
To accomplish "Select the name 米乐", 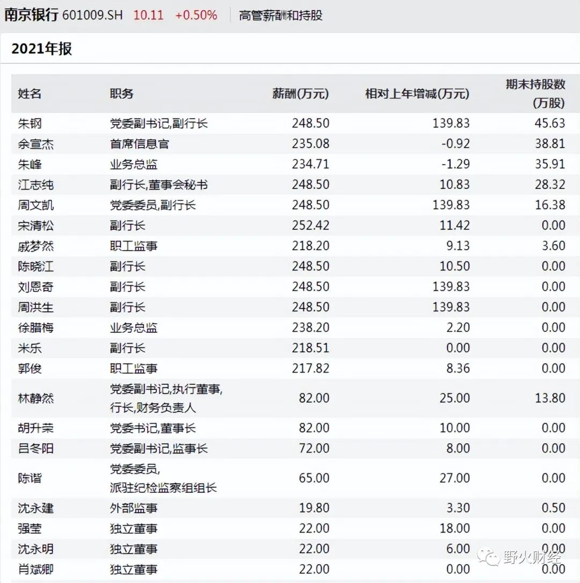I will [30, 348].
